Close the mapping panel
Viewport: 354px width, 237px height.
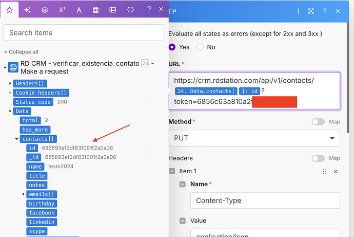161,9
